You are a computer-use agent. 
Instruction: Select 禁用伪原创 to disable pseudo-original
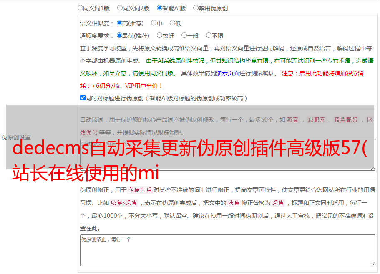pyautogui.click(x=196, y=8)
